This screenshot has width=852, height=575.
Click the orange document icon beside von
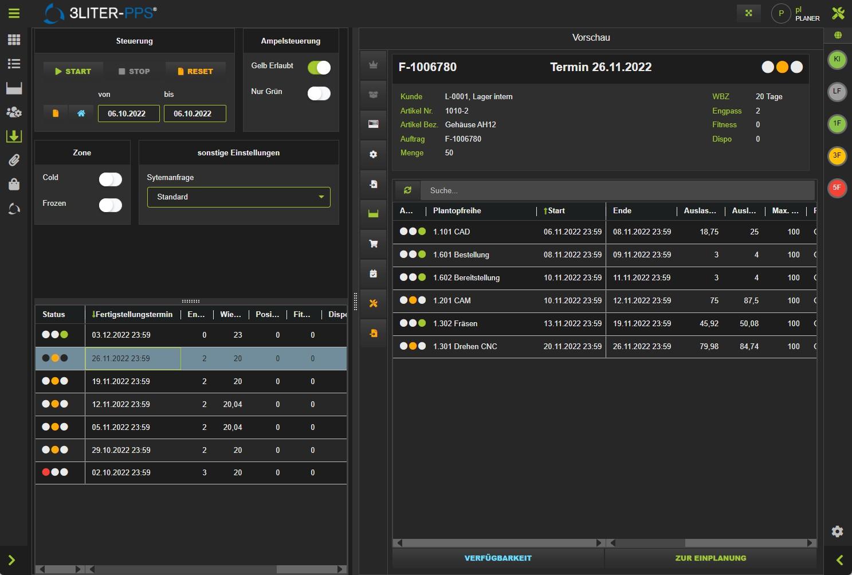56,114
